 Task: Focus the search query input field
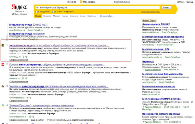point(97,7)
